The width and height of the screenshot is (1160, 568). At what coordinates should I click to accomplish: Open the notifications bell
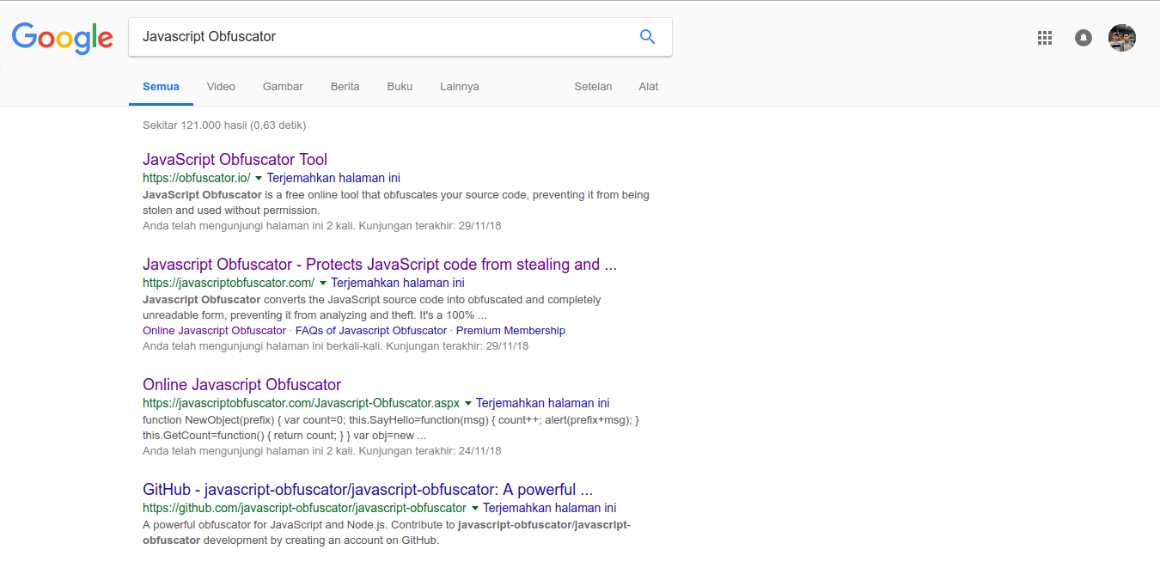point(1084,38)
